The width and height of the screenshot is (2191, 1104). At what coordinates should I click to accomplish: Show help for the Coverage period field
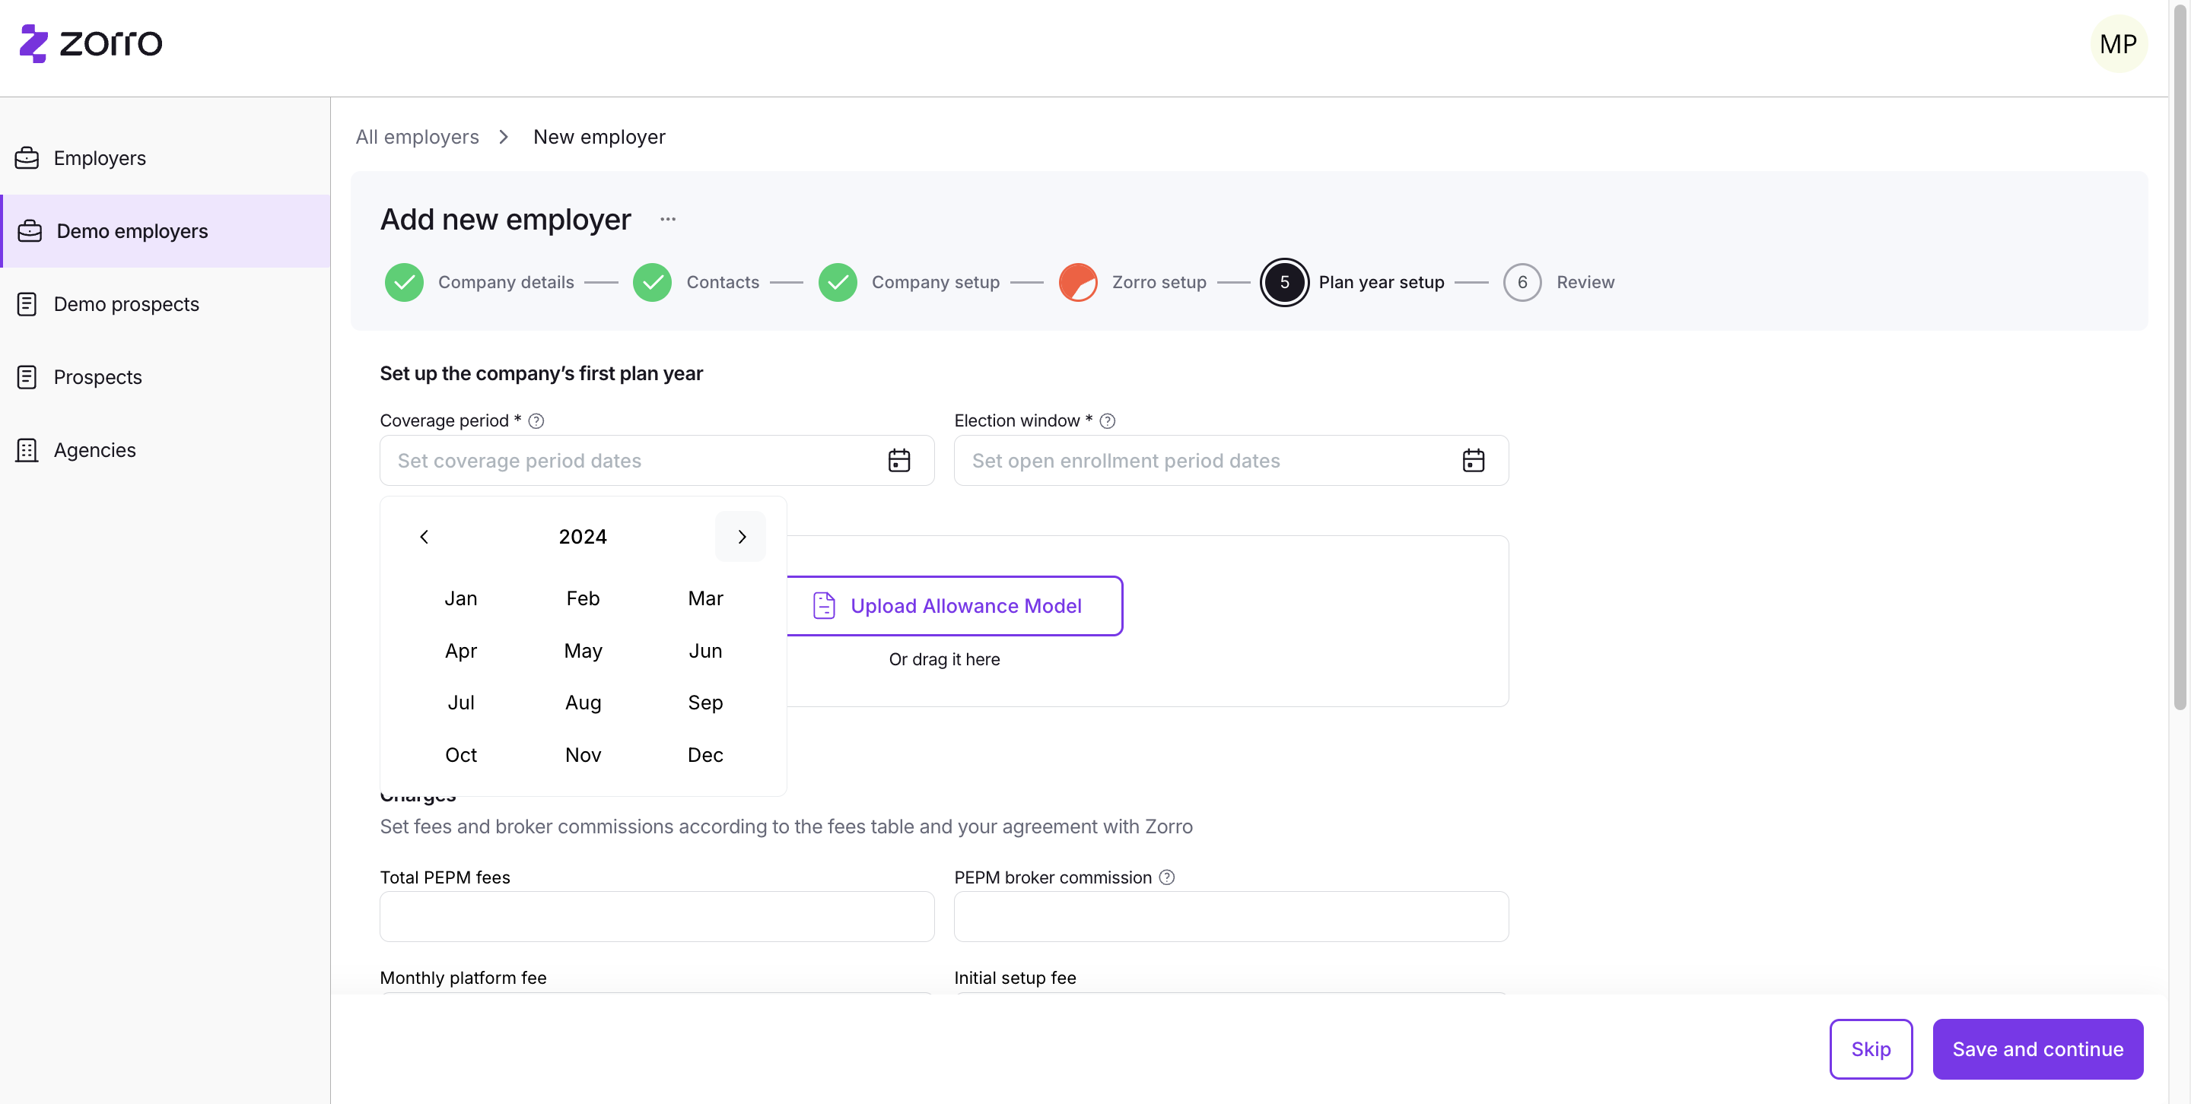point(536,420)
